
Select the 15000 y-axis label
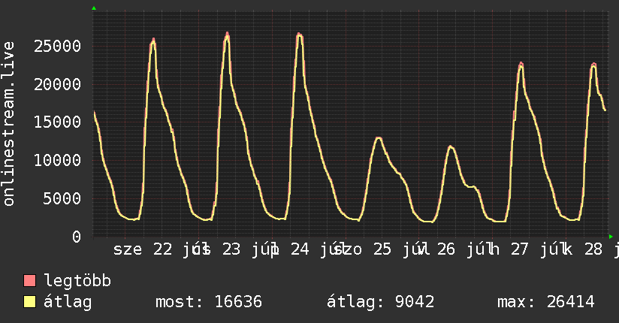(57, 122)
